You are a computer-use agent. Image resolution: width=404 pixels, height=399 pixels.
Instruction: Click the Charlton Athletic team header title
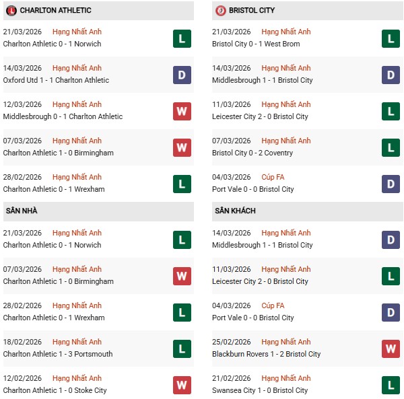click(56, 11)
